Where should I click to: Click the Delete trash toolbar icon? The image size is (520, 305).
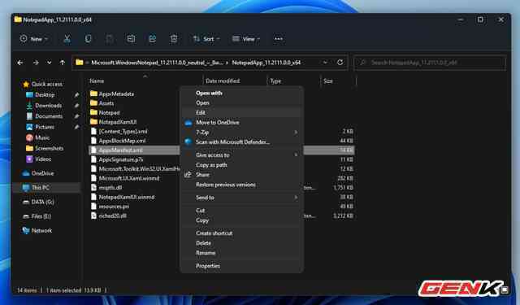[x=173, y=39]
